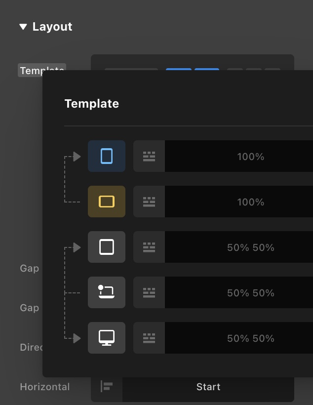The width and height of the screenshot is (313, 405).
Task: Open grid preset icon in desktop row
Action: [149, 338]
